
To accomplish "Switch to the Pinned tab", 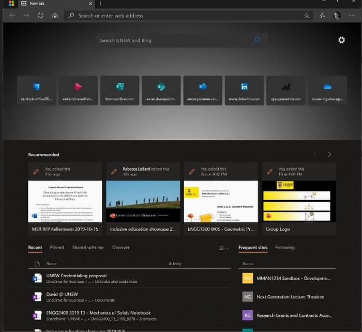I will (57, 248).
